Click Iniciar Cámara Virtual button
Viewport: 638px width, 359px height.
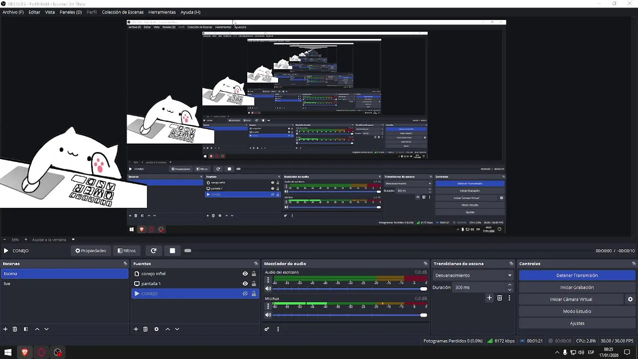pyautogui.click(x=571, y=299)
